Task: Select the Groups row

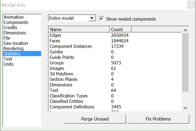Action: point(115,63)
